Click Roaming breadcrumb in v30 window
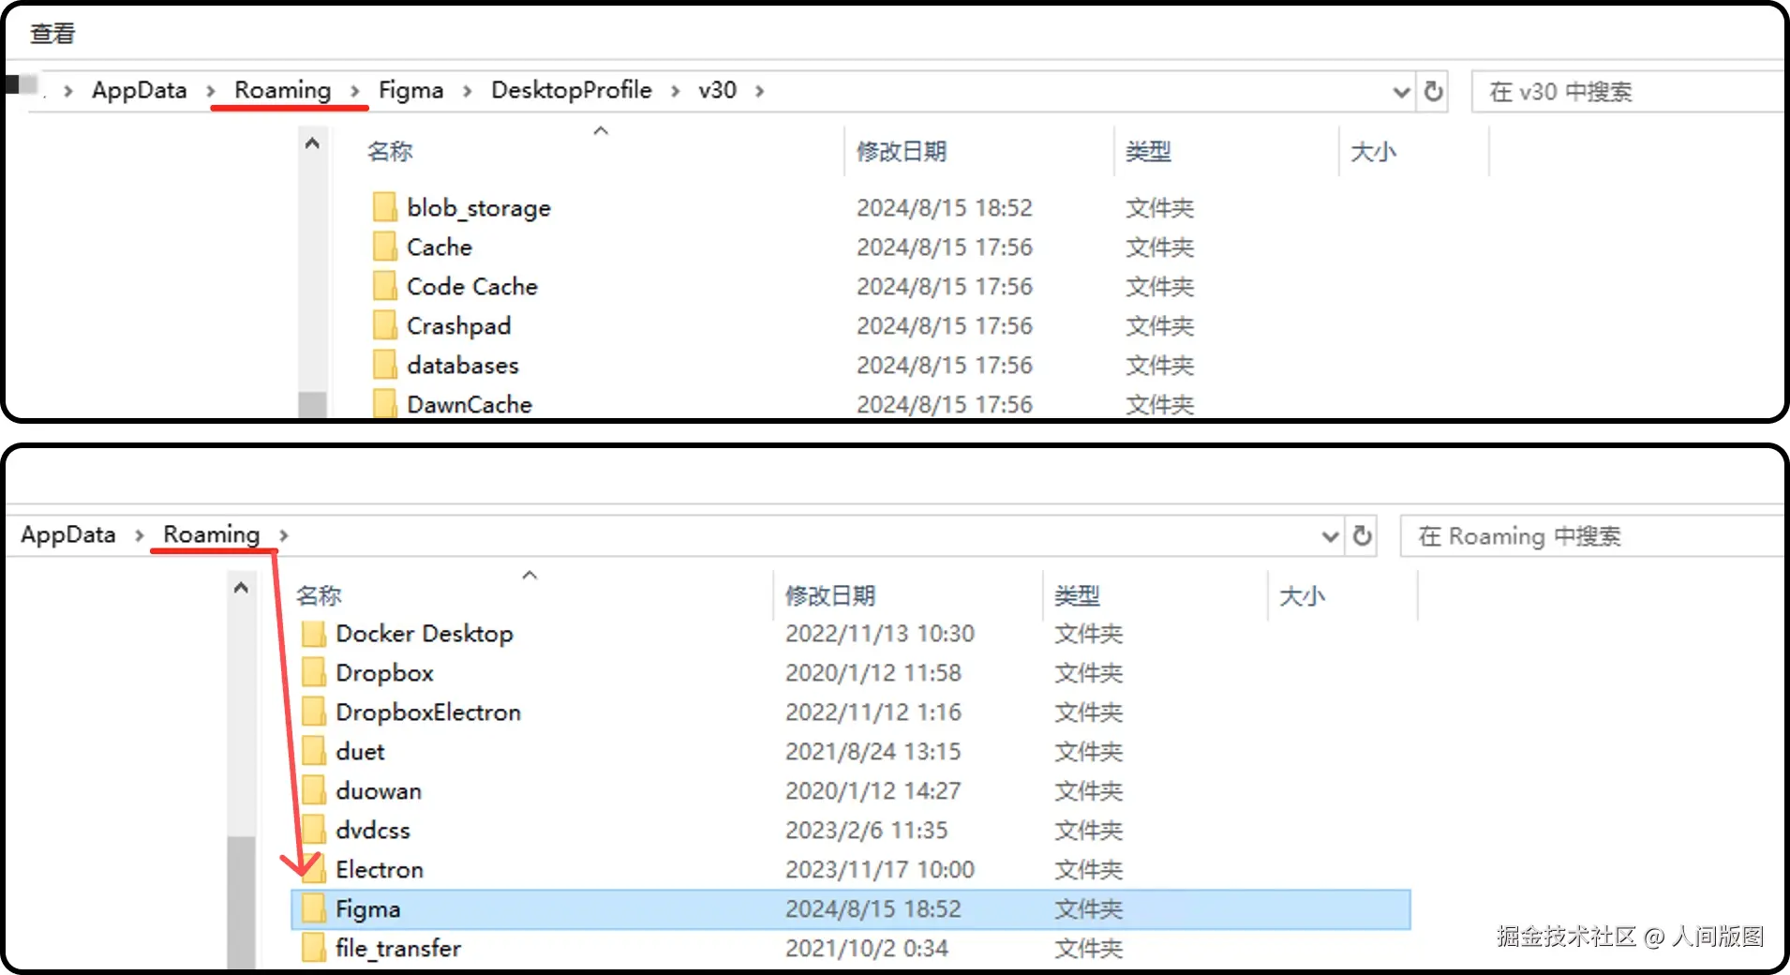Viewport: 1790px width, 975px height. (x=282, y=90)
